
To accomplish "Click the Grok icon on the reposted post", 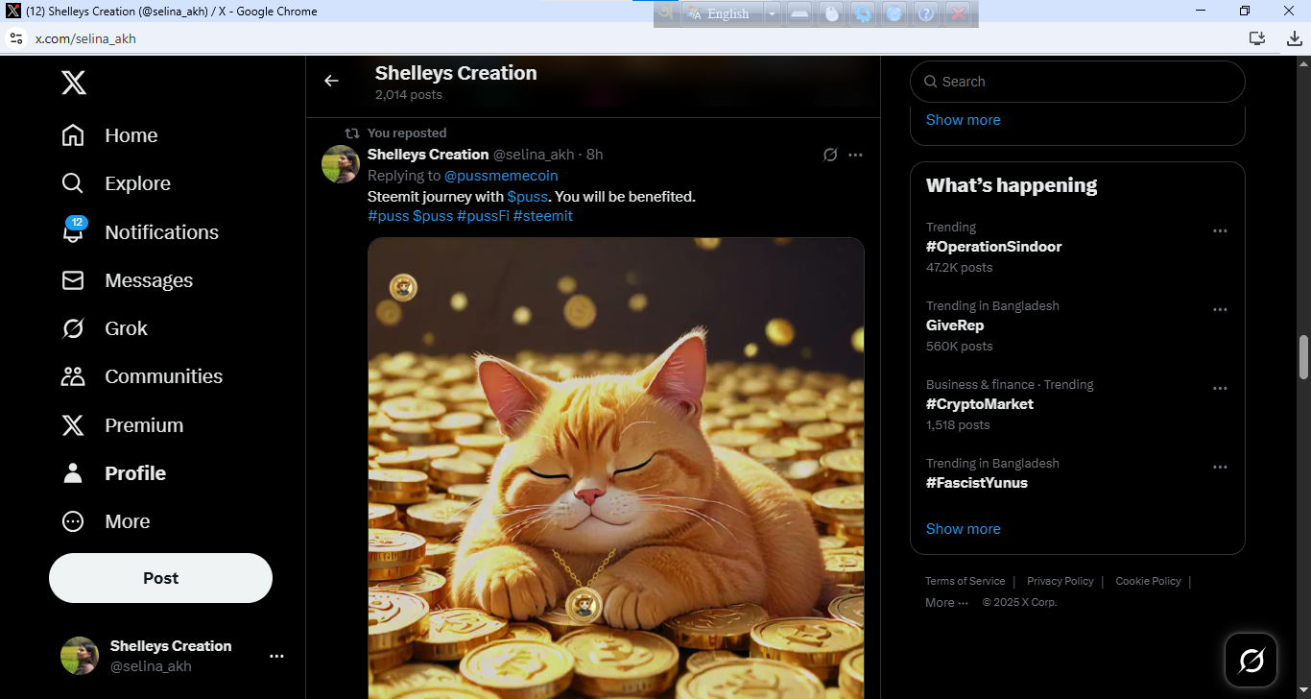I will tap(830, 155).
